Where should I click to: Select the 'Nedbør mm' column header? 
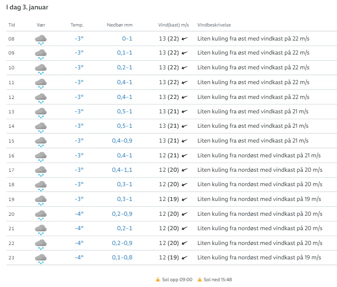119,25
